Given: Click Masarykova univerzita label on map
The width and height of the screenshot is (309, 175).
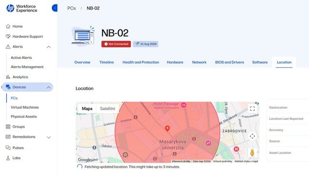Looking at the screenshot, I should [173, 145].
